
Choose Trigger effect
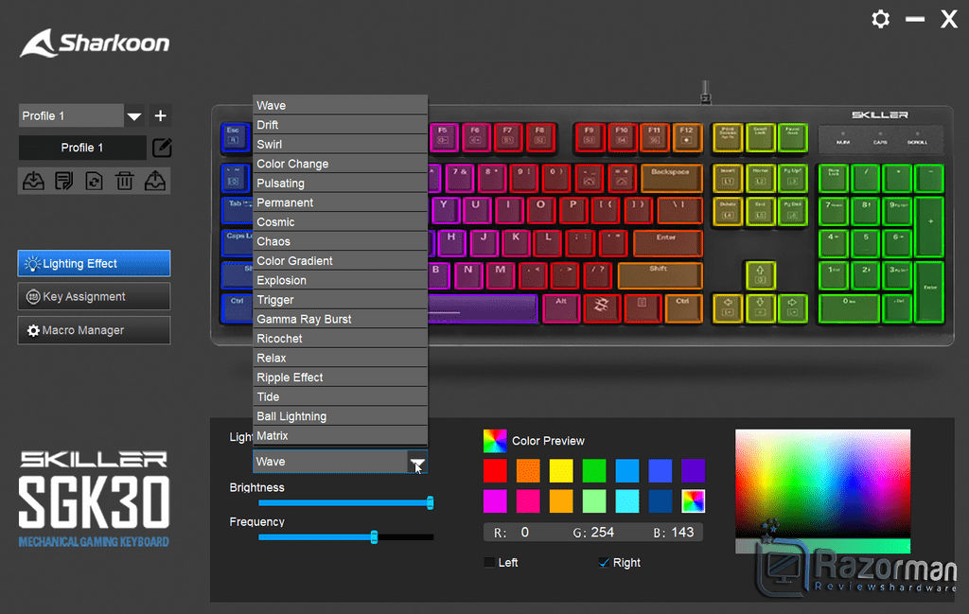pyautogui.click(x=340, y=300)
